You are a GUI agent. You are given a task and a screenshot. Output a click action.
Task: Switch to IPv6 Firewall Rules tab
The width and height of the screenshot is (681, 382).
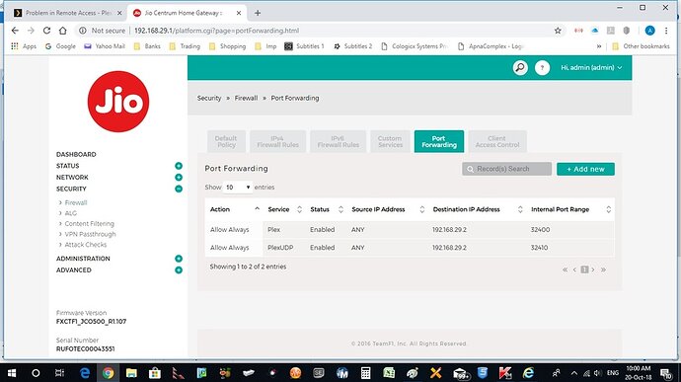(338, 142)
